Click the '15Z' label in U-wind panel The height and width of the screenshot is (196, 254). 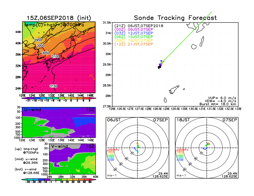tap(90, 110)
